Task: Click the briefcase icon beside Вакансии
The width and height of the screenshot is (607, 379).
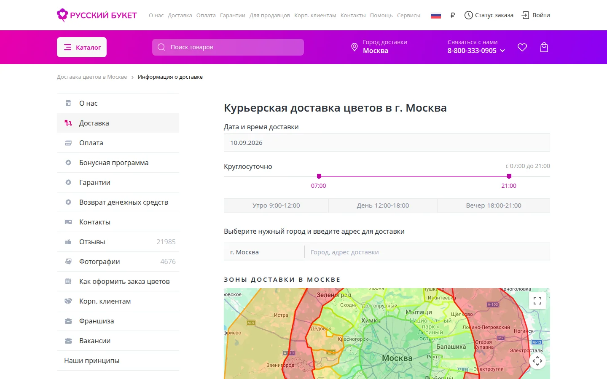Action: tap(68, 341)
